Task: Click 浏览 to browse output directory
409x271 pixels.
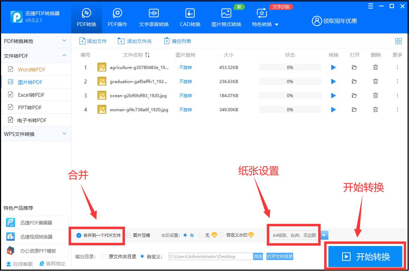Action: [258, 257]
